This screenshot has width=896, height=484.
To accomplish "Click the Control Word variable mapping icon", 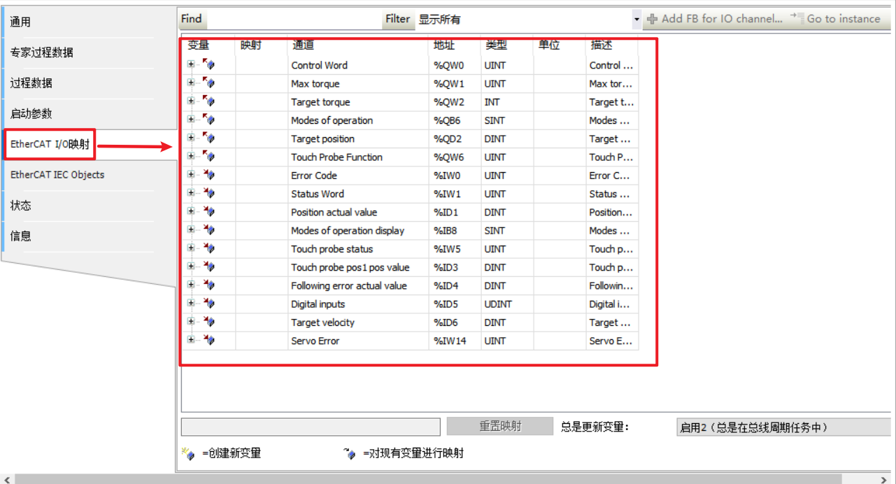I will [x=209, y=65].
